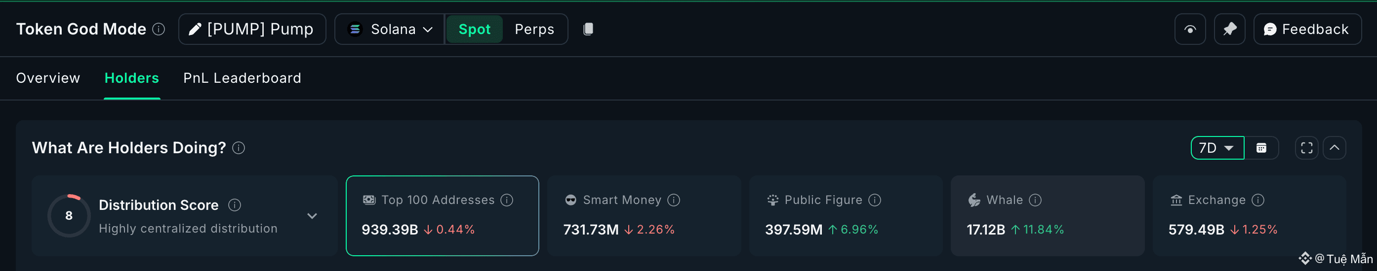Switch to Perps mode
Screen dimensions: 1377x271
coord(534,29)
